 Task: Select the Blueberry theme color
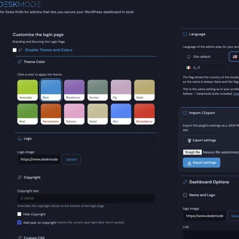(x=74, y=90)
